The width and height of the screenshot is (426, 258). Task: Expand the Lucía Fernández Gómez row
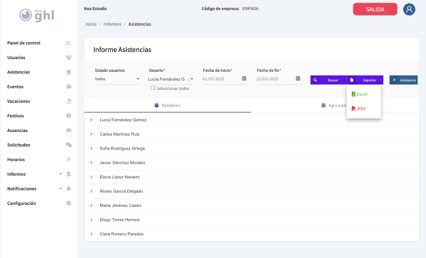pyautogui.click(x=91, y=120)
